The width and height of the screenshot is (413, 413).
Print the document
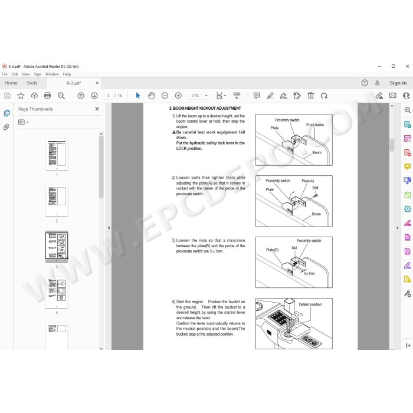coord(48,96)
